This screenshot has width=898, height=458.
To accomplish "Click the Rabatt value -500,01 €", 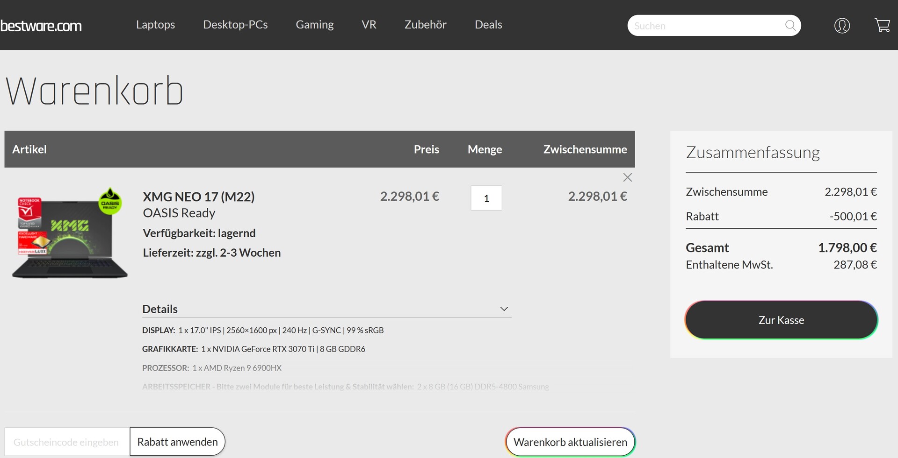I will 853,217.
